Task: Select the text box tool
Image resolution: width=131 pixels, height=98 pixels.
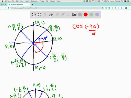Action: click(68, 14)
